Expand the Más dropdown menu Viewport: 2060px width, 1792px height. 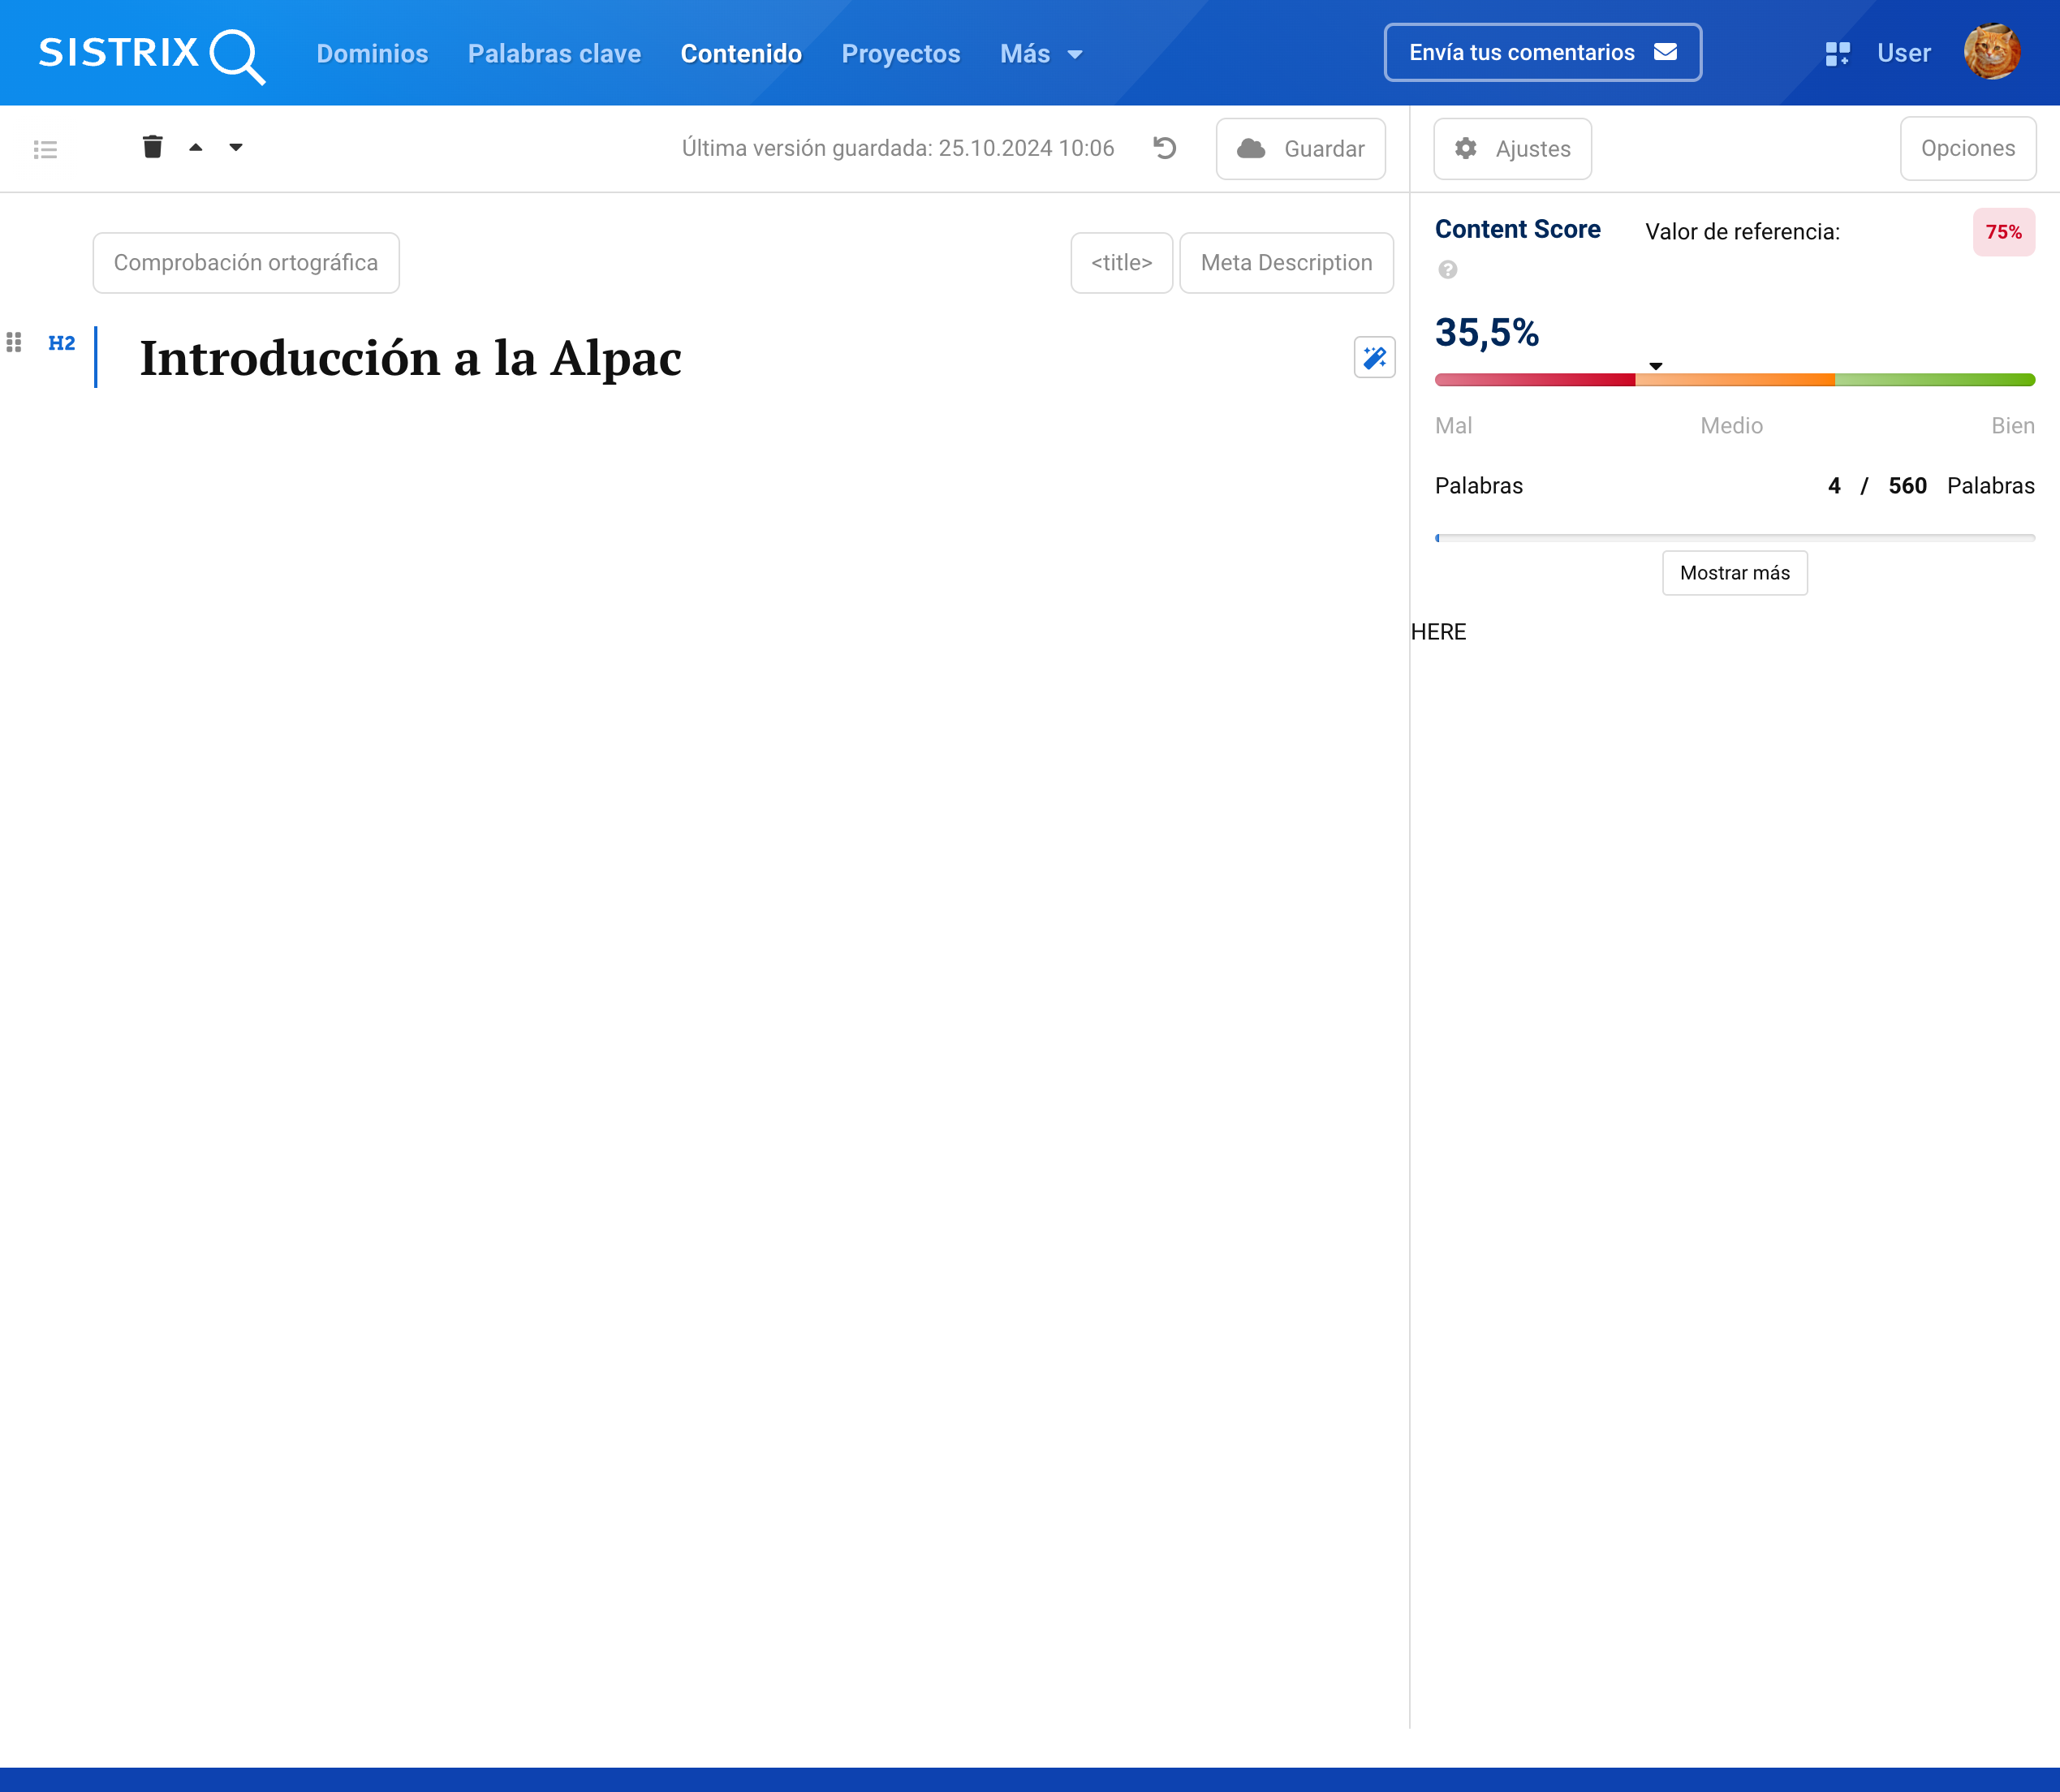tap(1041, 54)
